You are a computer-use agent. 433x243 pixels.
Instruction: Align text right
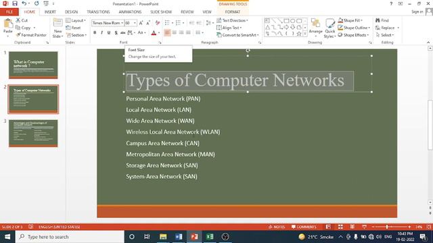tap(181, 33)
